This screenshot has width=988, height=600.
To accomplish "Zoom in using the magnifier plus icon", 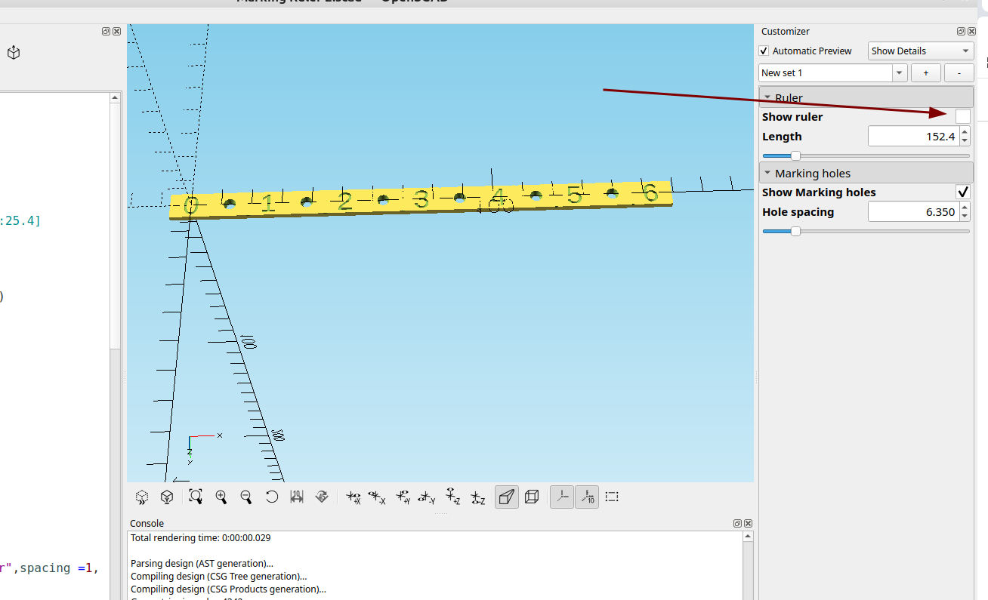I will coord(221,497).
